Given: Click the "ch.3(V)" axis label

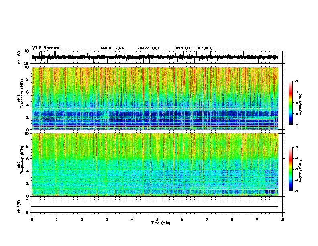Looking at the screenshot, I should click(19, 206).
